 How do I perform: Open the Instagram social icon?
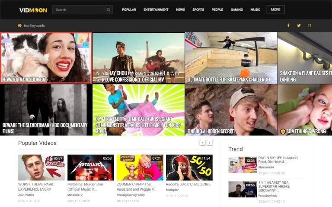pos(310,25)
